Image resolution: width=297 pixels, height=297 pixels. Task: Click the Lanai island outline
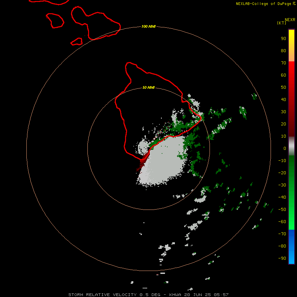tap(55, 21)
